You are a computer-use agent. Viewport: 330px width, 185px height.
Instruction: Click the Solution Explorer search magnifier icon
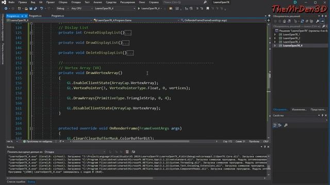324,26
